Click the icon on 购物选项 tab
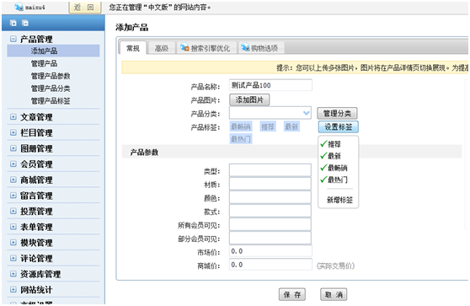This screenshot has height=306, width=470. tap(245, 47)
